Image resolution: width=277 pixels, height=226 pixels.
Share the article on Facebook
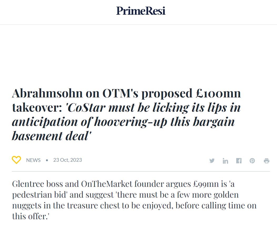(x=239, y=161)
